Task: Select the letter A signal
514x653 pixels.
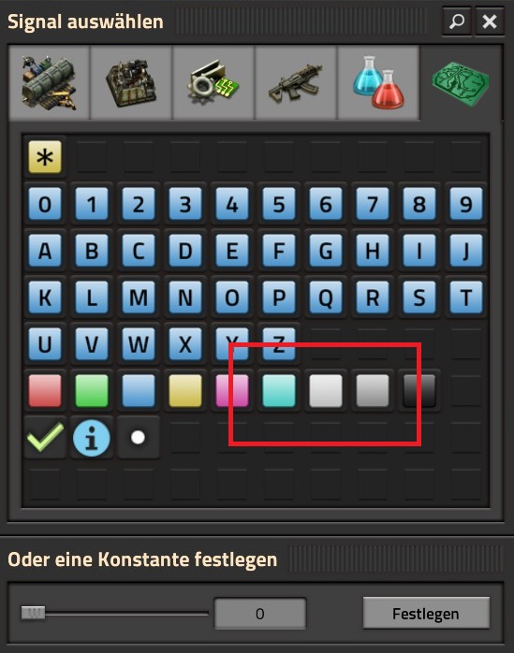Action: (x=45, y=251)
